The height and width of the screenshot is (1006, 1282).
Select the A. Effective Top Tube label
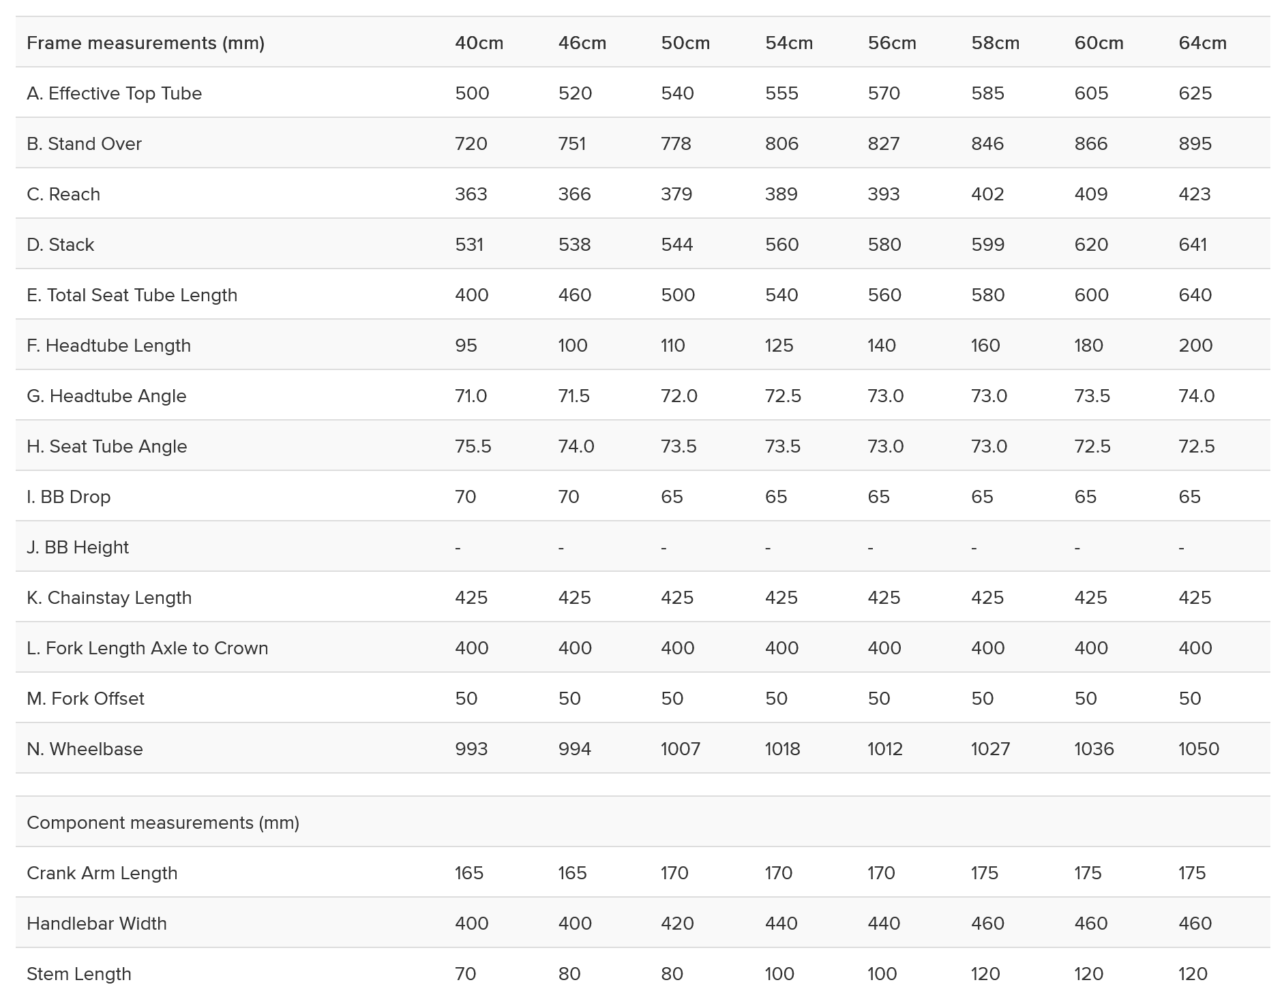(114, 93)
